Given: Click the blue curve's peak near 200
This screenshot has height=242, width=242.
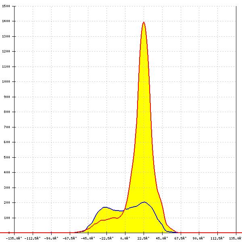Looking at the screenshot, I should 144,202.
